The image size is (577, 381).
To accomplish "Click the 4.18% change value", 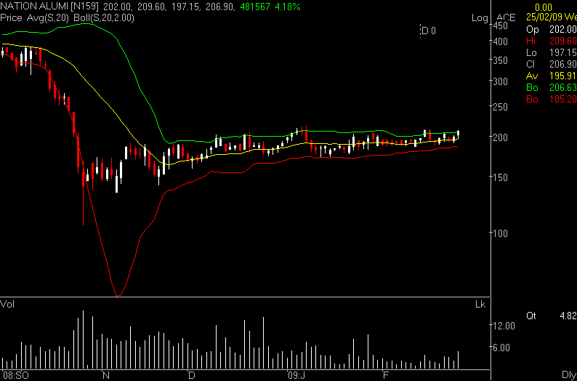I will 286,7.
